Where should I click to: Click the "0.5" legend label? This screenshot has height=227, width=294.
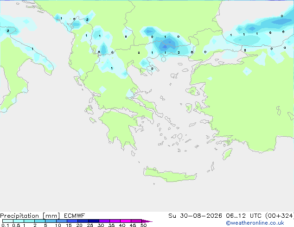[x=16, y=225]
